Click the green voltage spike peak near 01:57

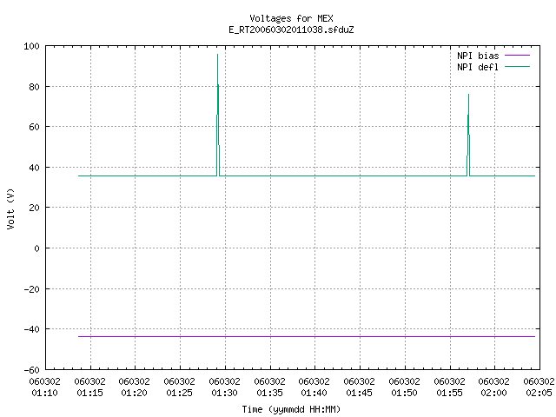[469, 95]
